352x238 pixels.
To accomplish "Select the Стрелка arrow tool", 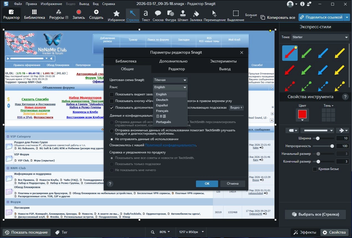I will point(133,15).
